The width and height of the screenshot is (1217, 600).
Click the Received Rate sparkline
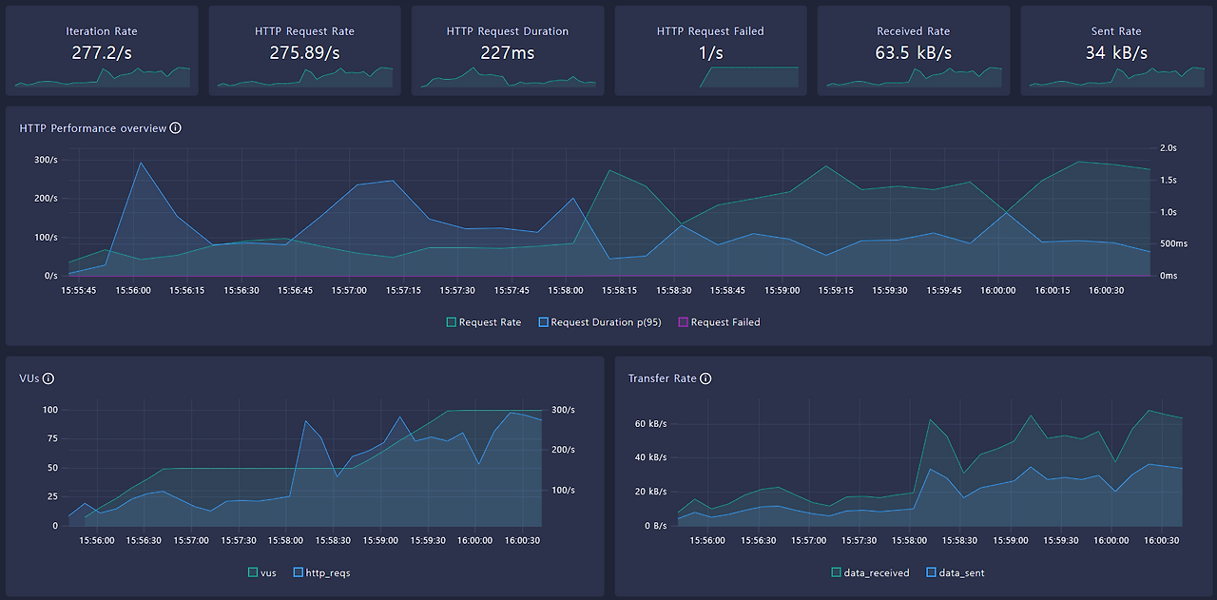tap(914, 78)
